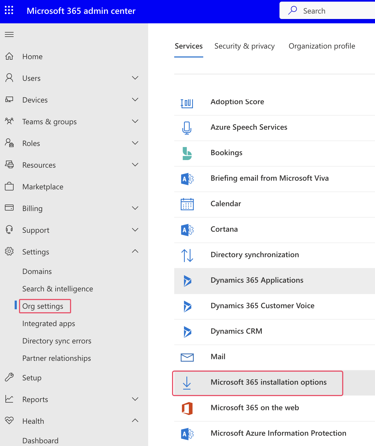Switch to Security & privacy tab
This screenshot has height=446, width=375.
[244, 46]
